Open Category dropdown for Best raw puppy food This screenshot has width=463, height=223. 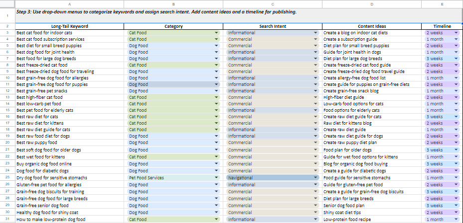click(216, 143)
